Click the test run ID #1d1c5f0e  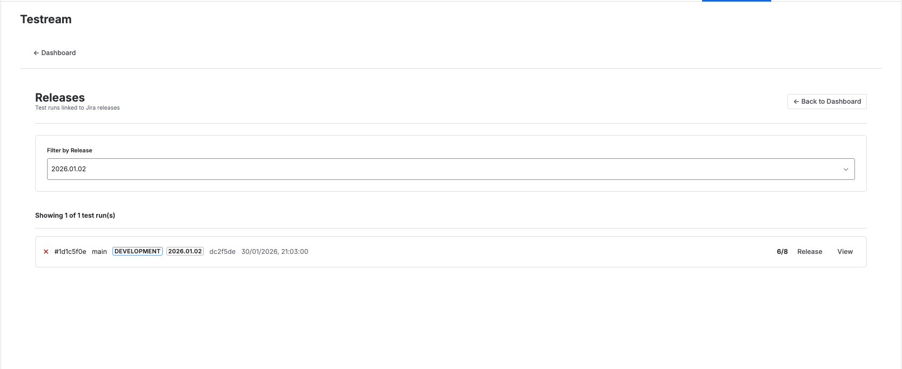point(69,251)
